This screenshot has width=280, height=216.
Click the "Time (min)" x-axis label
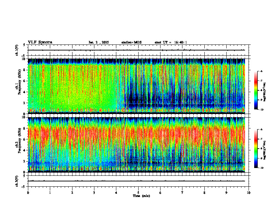click(x=141, y=196)
